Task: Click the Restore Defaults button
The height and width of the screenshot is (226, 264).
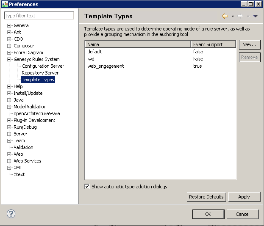Action: click(x=206, y=197)
